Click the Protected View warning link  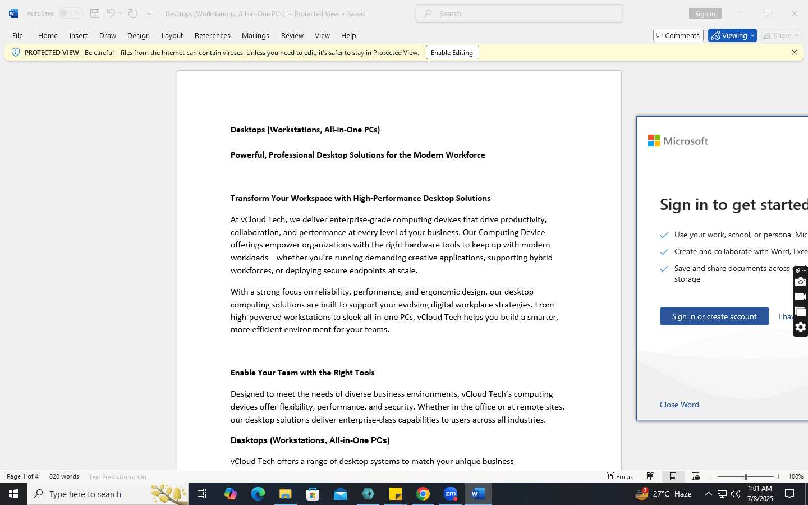tap(252, 52)
